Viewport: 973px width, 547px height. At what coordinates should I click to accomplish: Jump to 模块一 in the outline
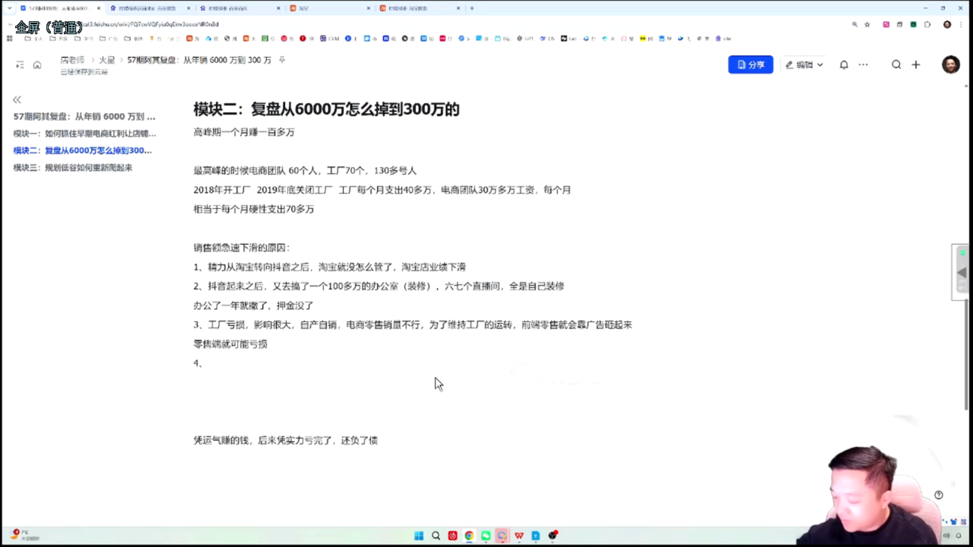(85, 133)
